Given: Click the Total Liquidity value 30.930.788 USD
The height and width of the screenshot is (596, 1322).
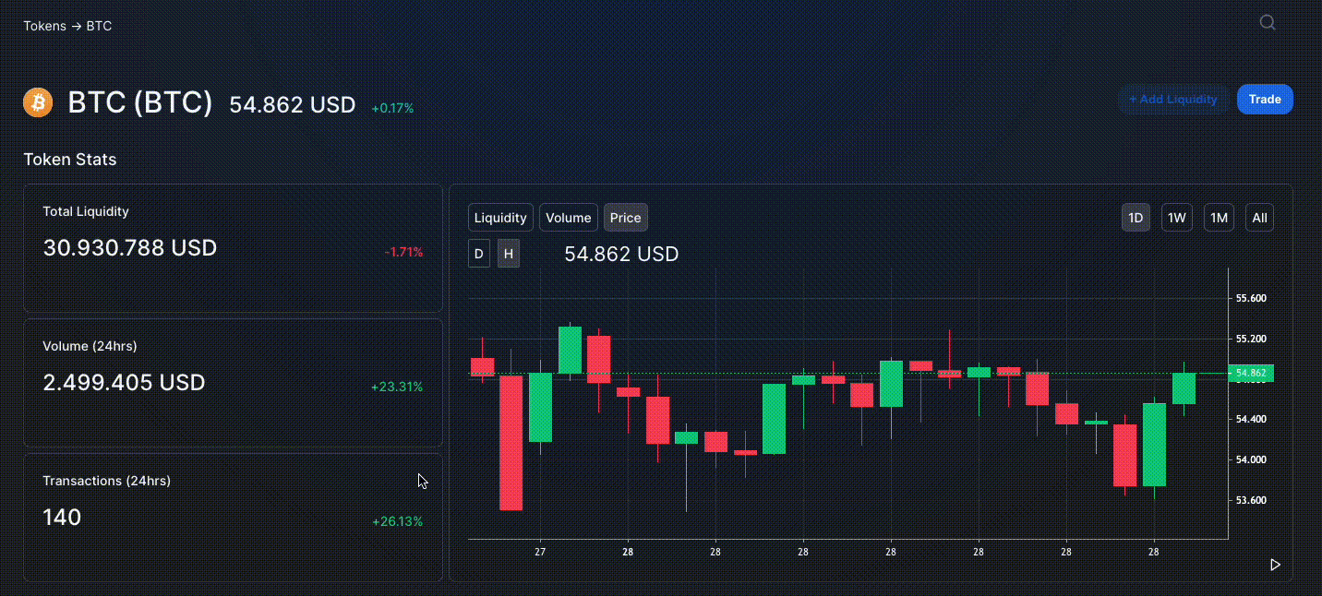Looking at the screenshot, I should [130, 248].
